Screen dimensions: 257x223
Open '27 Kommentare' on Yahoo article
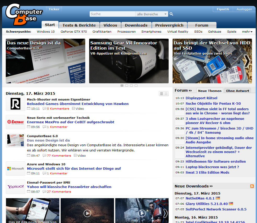coord(59,192)
